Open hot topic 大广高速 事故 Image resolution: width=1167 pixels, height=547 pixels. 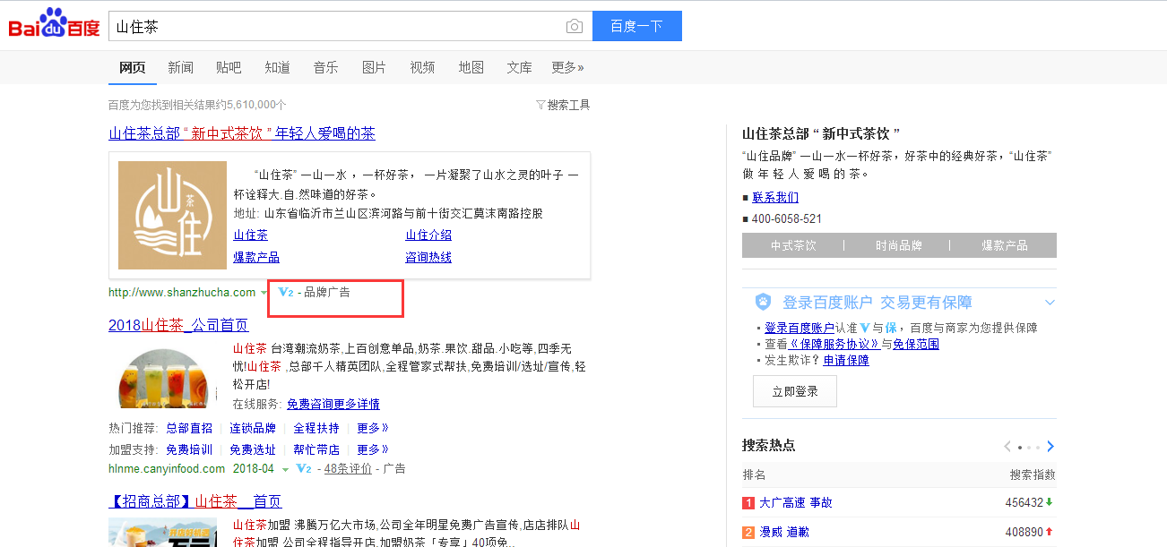click(x=796, y=502)
